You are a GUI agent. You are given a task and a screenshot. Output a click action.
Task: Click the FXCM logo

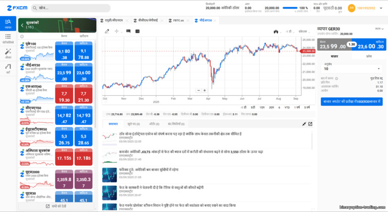coord(17,8)
